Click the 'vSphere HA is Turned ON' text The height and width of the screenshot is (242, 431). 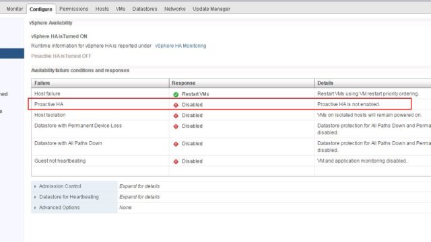click(59, 36)
